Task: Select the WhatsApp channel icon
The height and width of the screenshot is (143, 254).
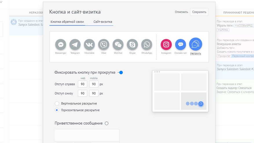Action: tap(147, 44)
